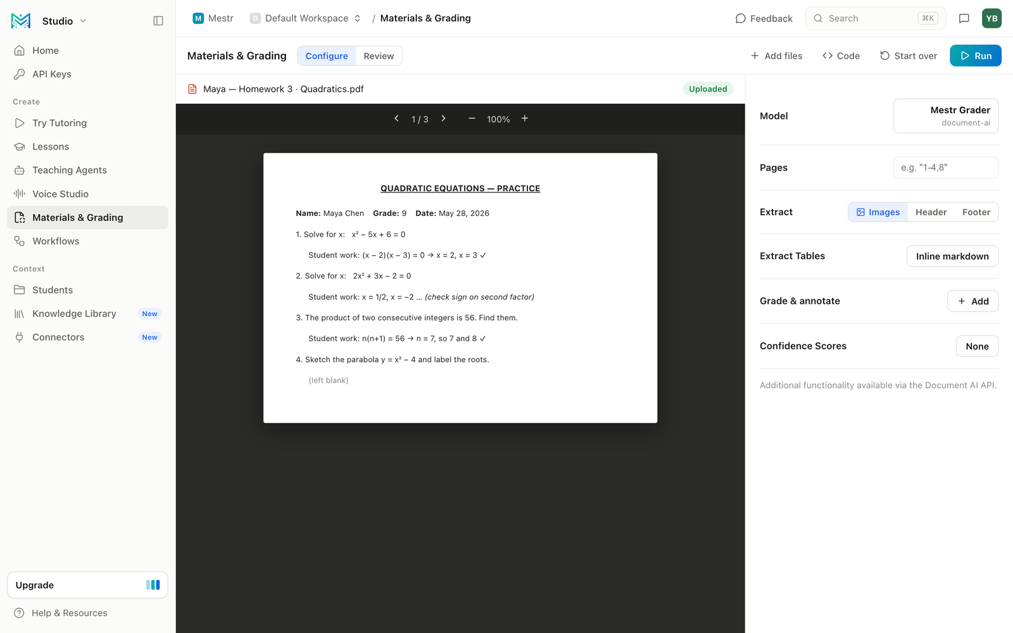Click the Knowledge Library books icon
Image resolution: width=1013 pixels, height=633 pixels.
(x=20, y=313)
